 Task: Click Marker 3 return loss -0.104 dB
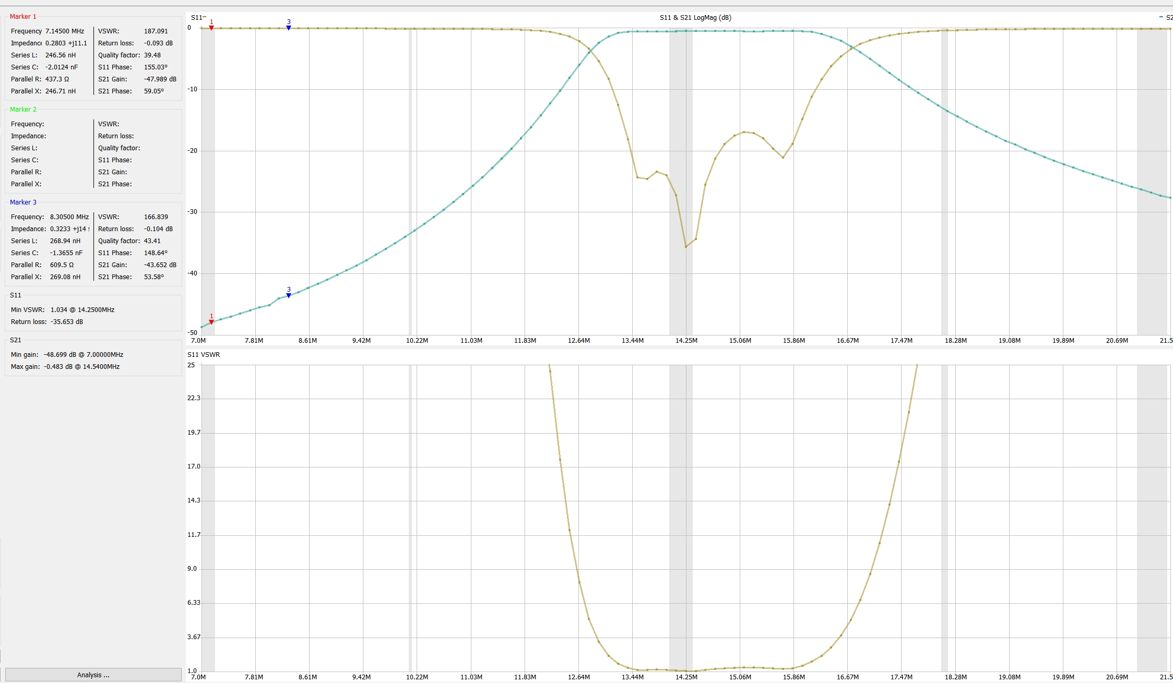pyautogui.click(x=158, y=229)
